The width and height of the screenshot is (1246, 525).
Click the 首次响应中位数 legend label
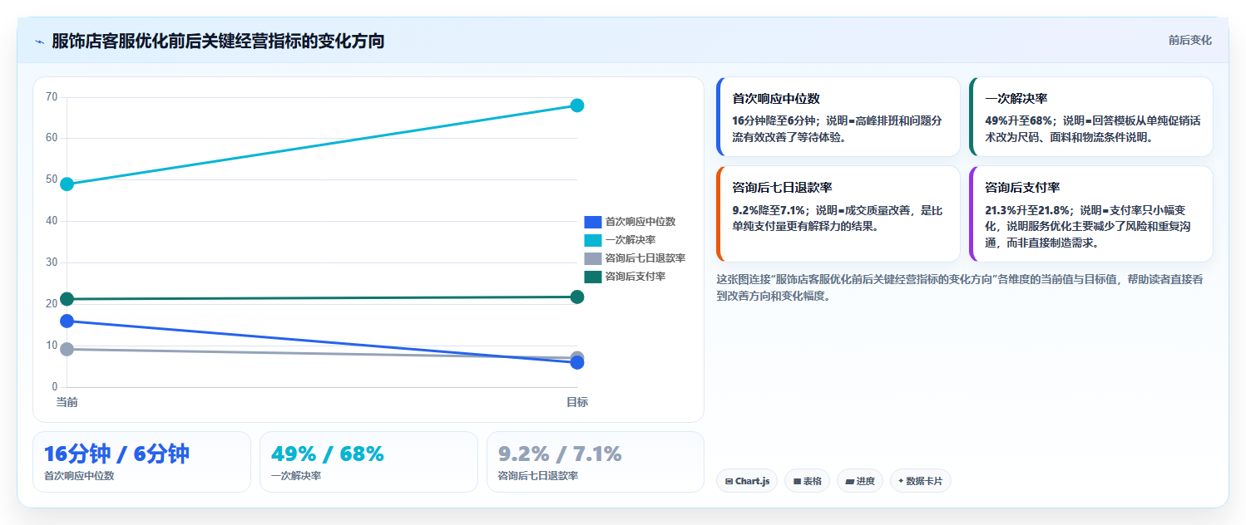pyautogui.click(x=640, y=222)
